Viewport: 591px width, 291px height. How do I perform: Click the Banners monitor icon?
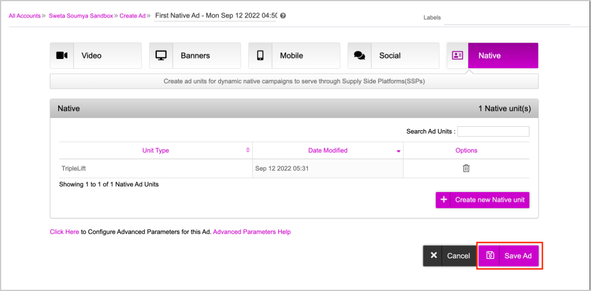click(161, 56)
